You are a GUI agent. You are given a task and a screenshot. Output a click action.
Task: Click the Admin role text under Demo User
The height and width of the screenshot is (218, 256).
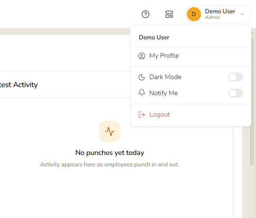pyautogui.click(x=212, y=17)
